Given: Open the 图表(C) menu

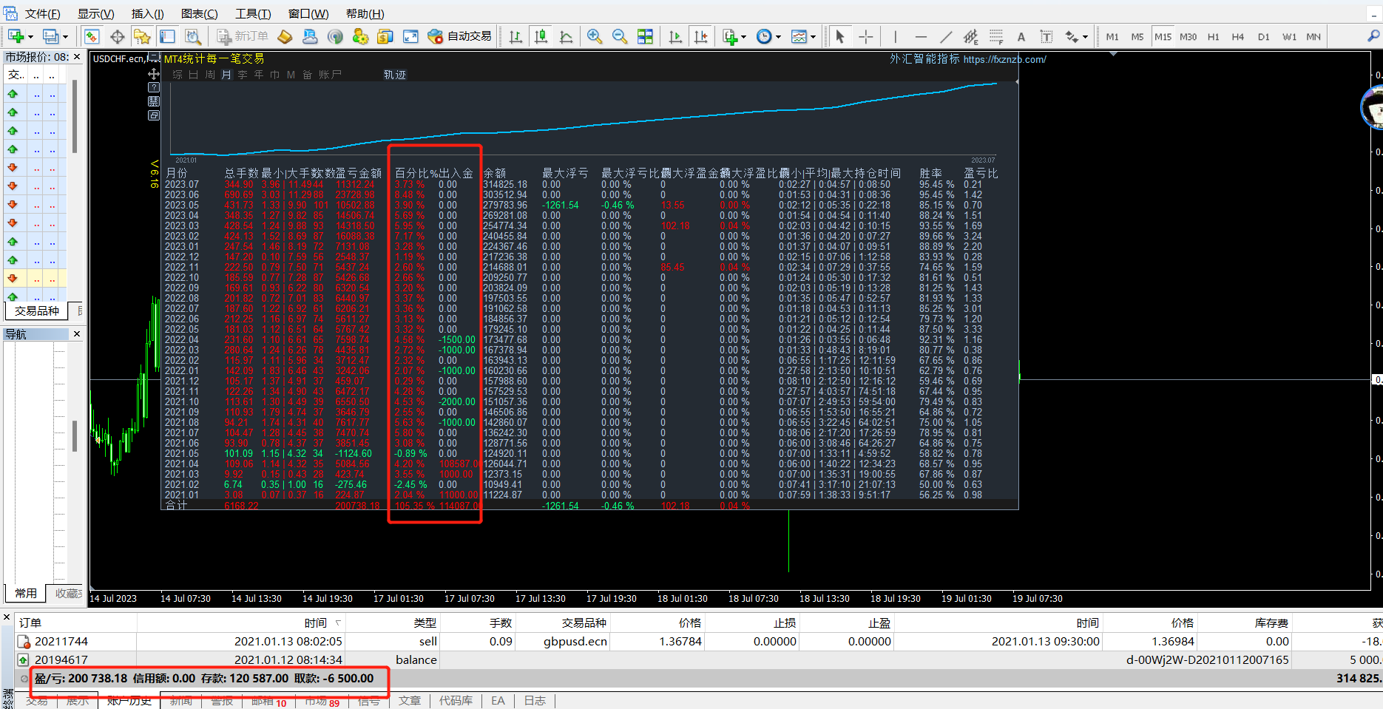Looking at the screenshot, I should (x=199, y=14).
